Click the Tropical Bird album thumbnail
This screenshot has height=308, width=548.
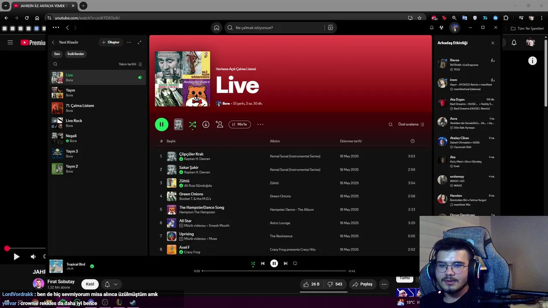(56, 266)
